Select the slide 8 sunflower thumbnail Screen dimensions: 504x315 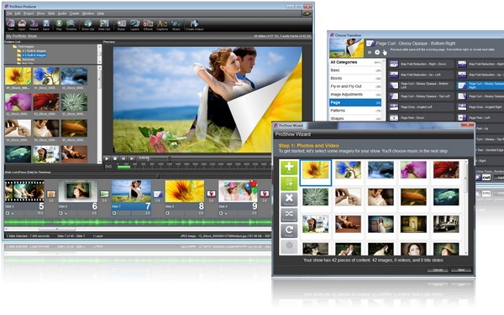185,191
